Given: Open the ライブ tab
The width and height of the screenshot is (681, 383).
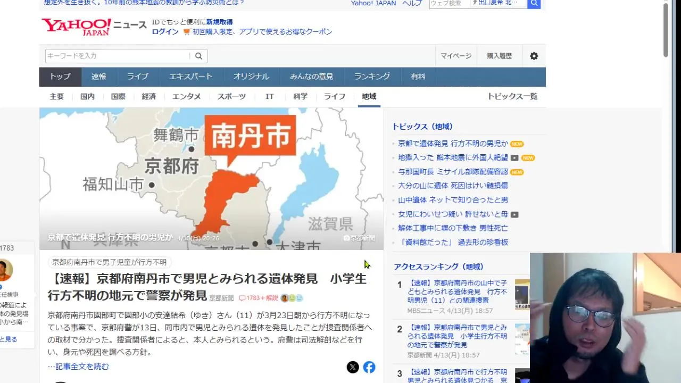Looking at the screenshot, I should (138, 77).
